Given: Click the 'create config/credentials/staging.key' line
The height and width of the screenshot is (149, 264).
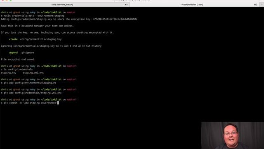Looking at the screenshot, I should [35, 39].
